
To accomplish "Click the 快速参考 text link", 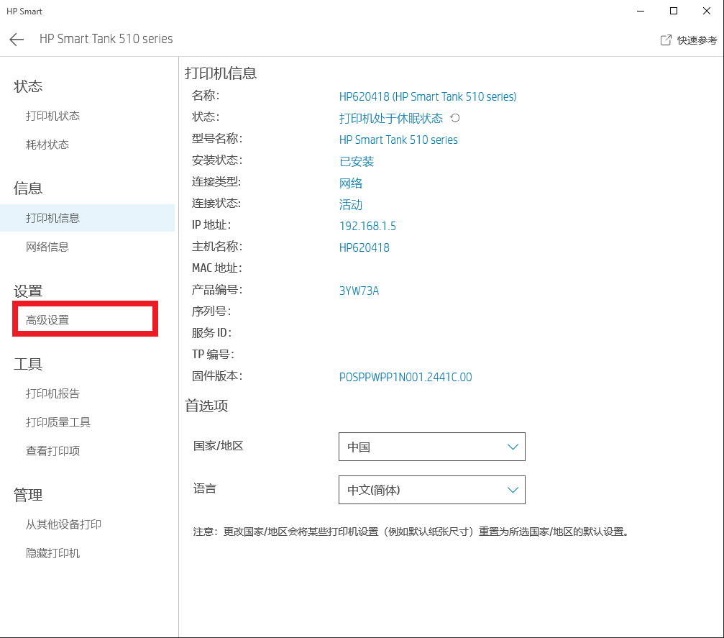I will [x=696, y=40].
